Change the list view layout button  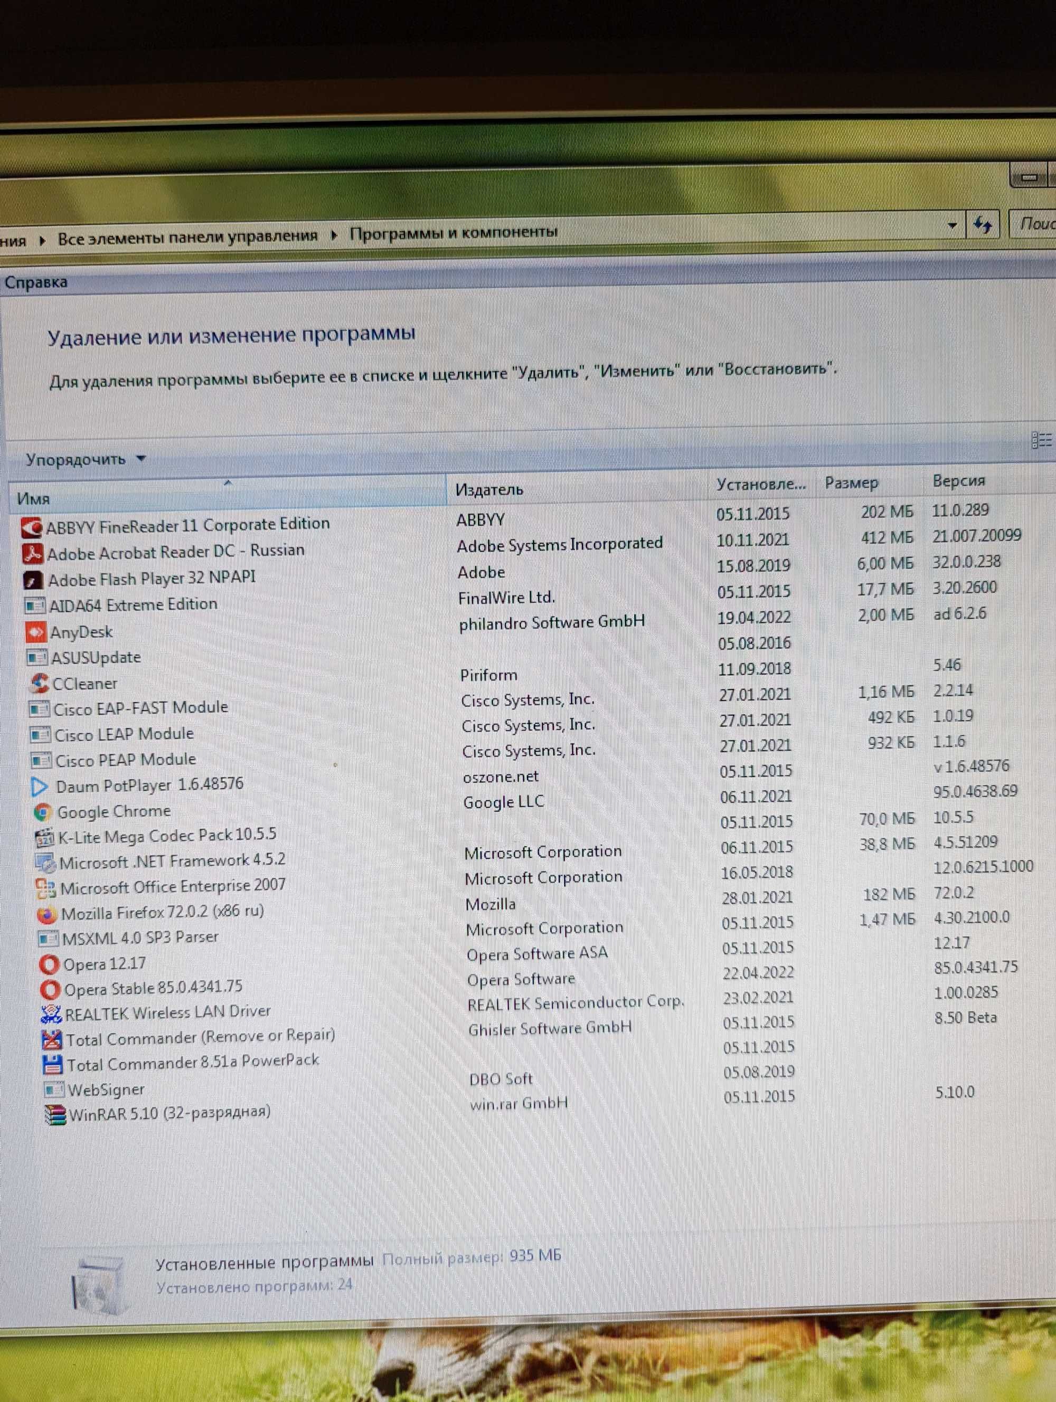point(1041,439)
